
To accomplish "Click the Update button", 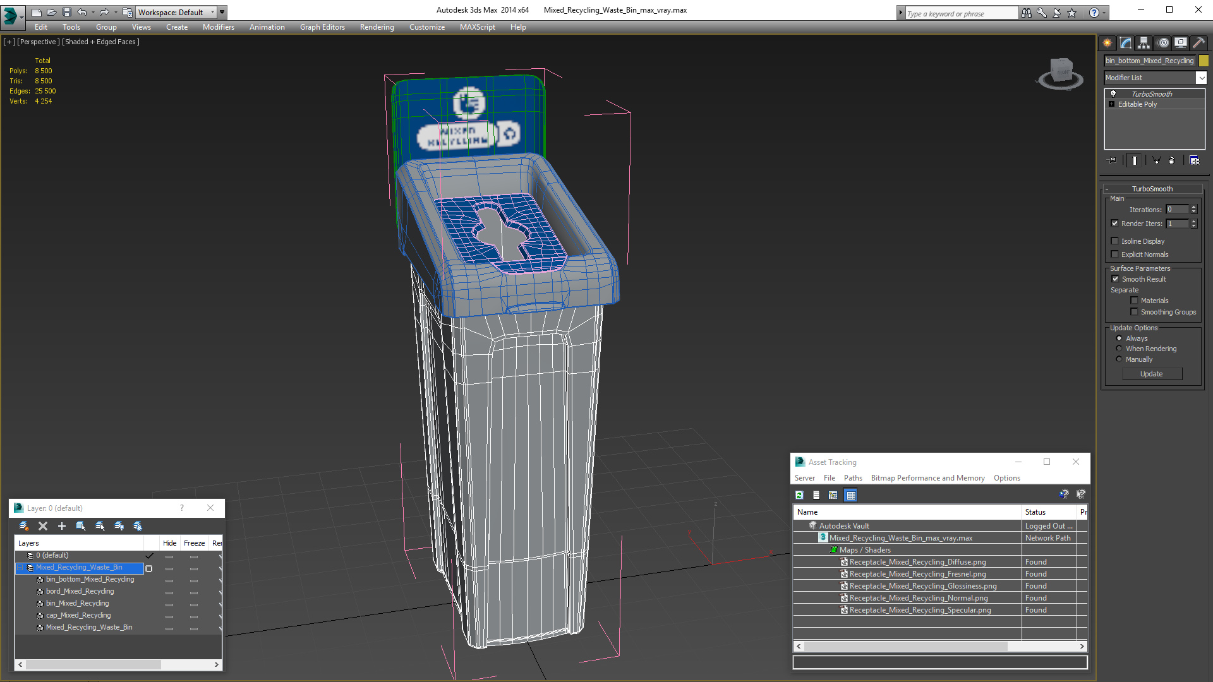I will [1151, 374].
